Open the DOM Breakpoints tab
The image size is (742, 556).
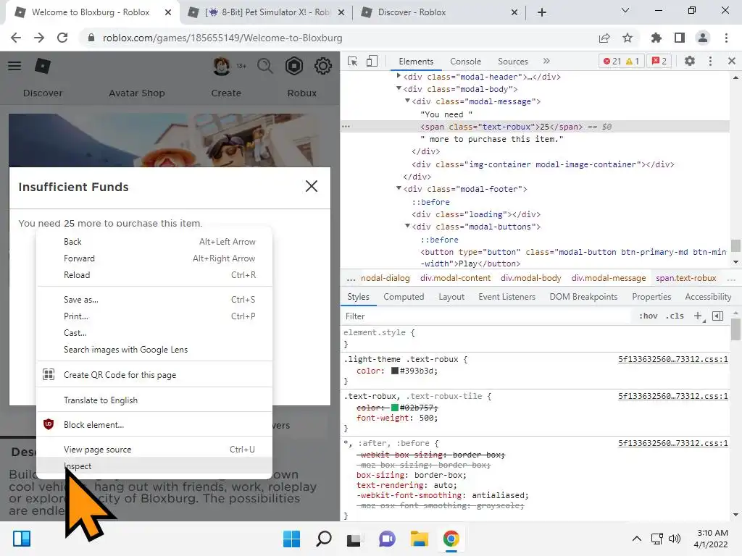[x=583, y=297]
